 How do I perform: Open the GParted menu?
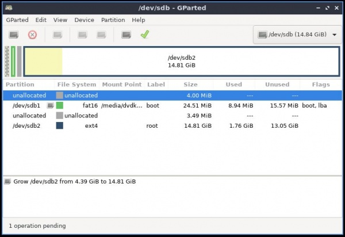pos(17,20)
